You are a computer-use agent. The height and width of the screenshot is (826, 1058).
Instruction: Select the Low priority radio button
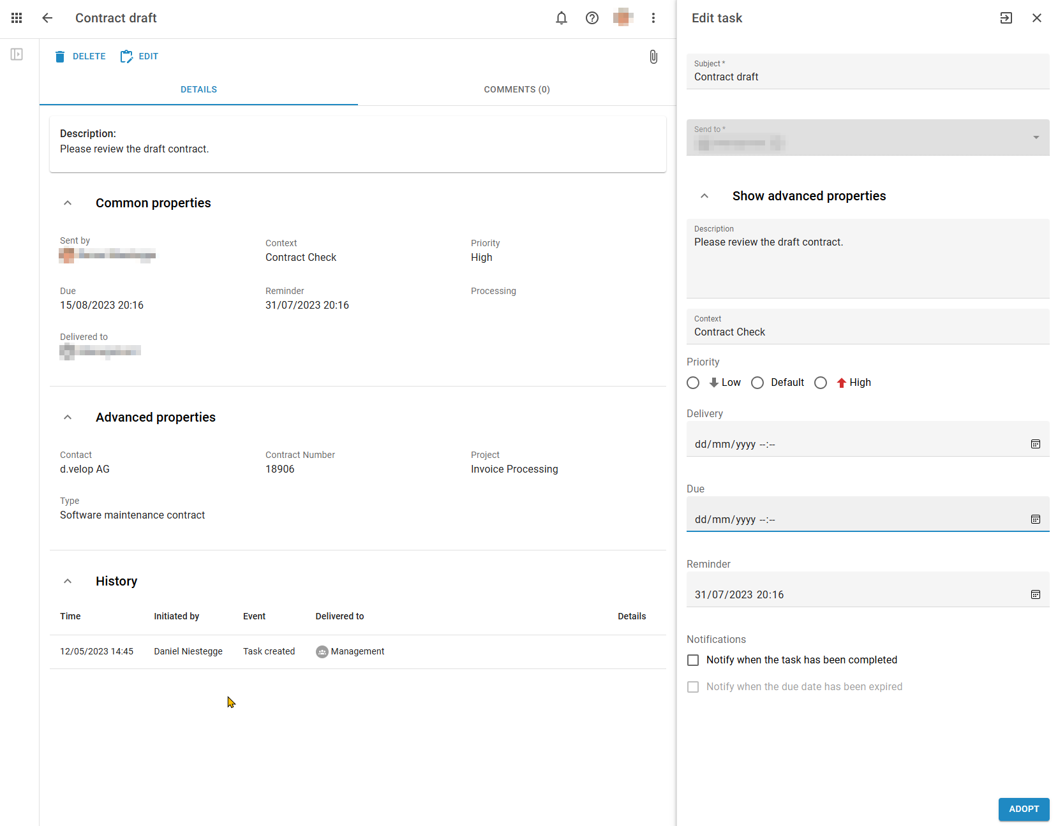click(x=693, y=382)
